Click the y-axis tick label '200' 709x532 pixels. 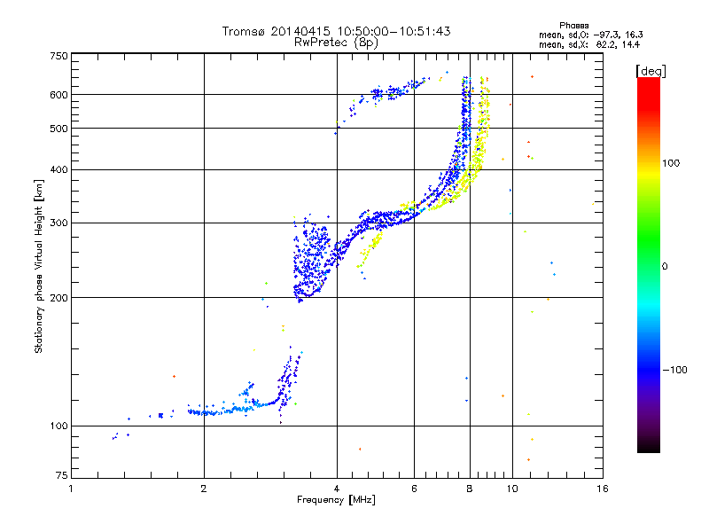point(58,298)
